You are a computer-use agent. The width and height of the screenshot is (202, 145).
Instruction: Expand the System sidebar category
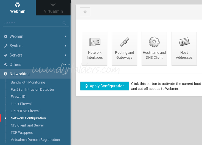click(16, 46)
